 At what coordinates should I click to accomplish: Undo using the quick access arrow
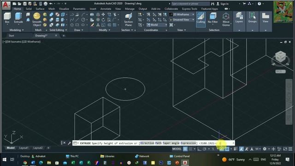[51, 4]
